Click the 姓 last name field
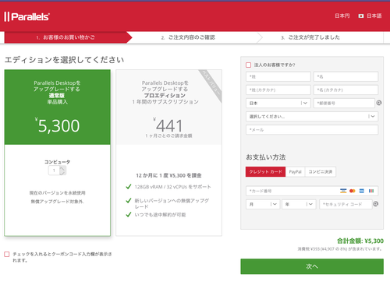 tap(278, 76)
